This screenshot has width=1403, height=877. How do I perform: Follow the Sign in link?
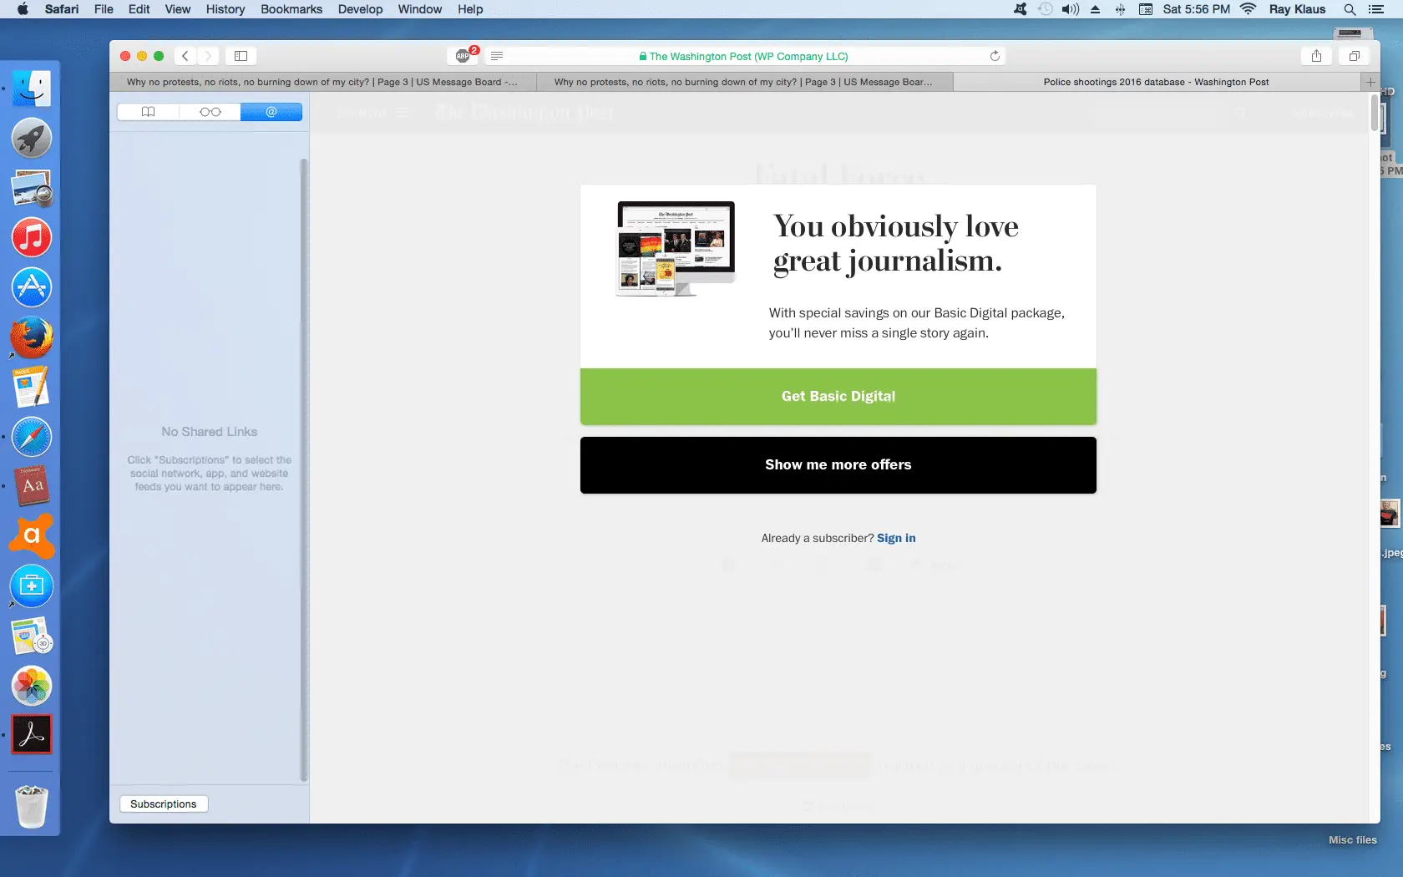(x=896, y=539)
